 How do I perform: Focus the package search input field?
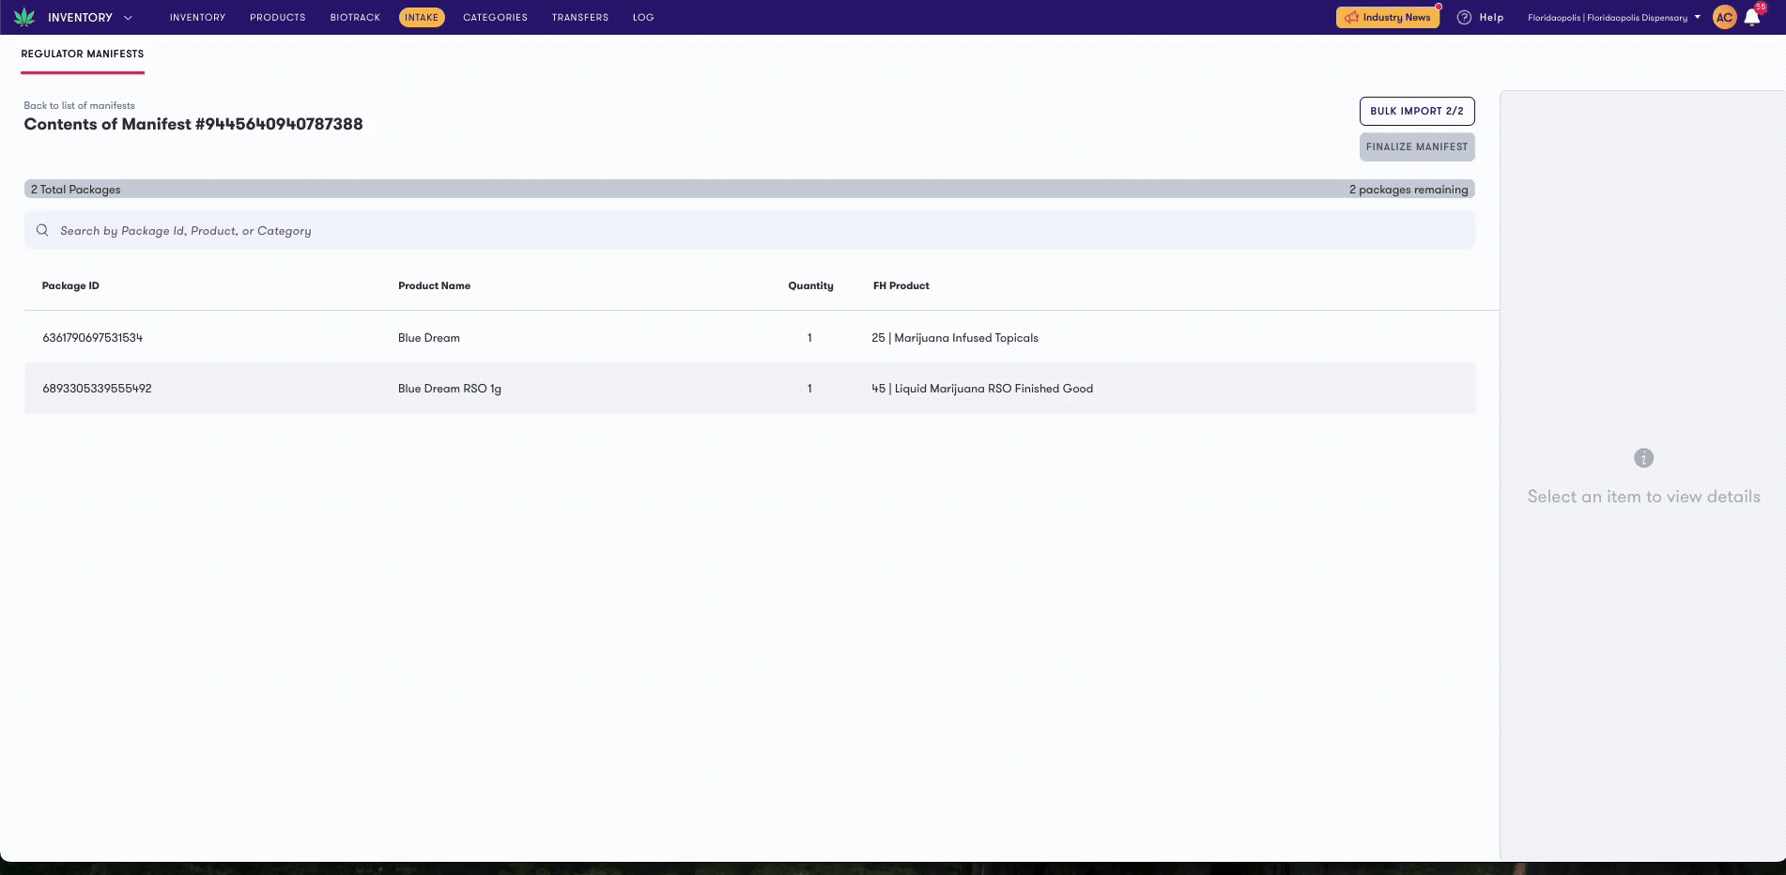point(749,230)
